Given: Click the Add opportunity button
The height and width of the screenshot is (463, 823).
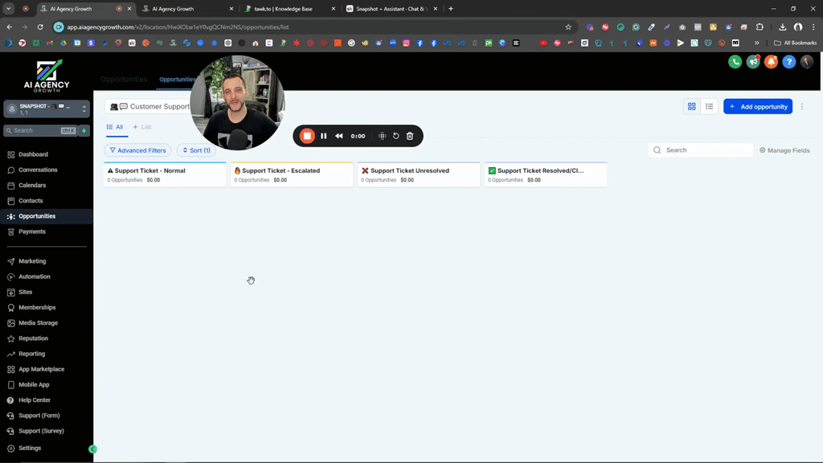Looking at the screenshot, I should coord(756,106).
